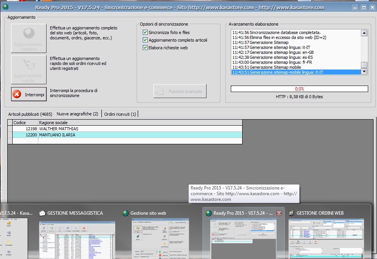Click log scrollbar up arrow
377x259 pixels.
pos(364,33)
